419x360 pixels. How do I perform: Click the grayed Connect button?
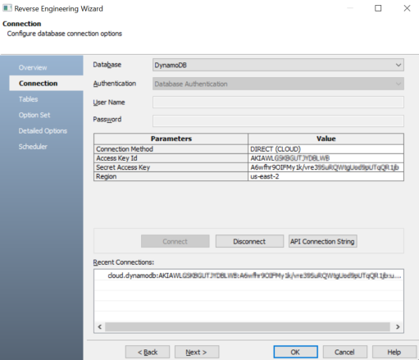point(175,241)
